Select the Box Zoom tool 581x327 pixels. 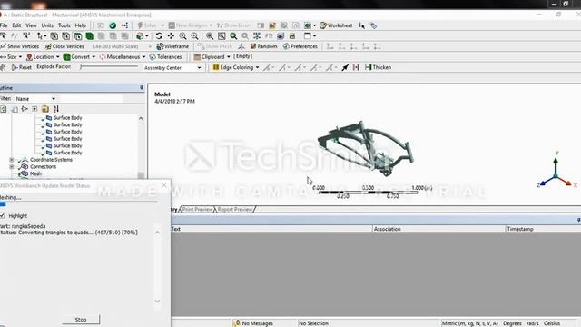point(194,36)
